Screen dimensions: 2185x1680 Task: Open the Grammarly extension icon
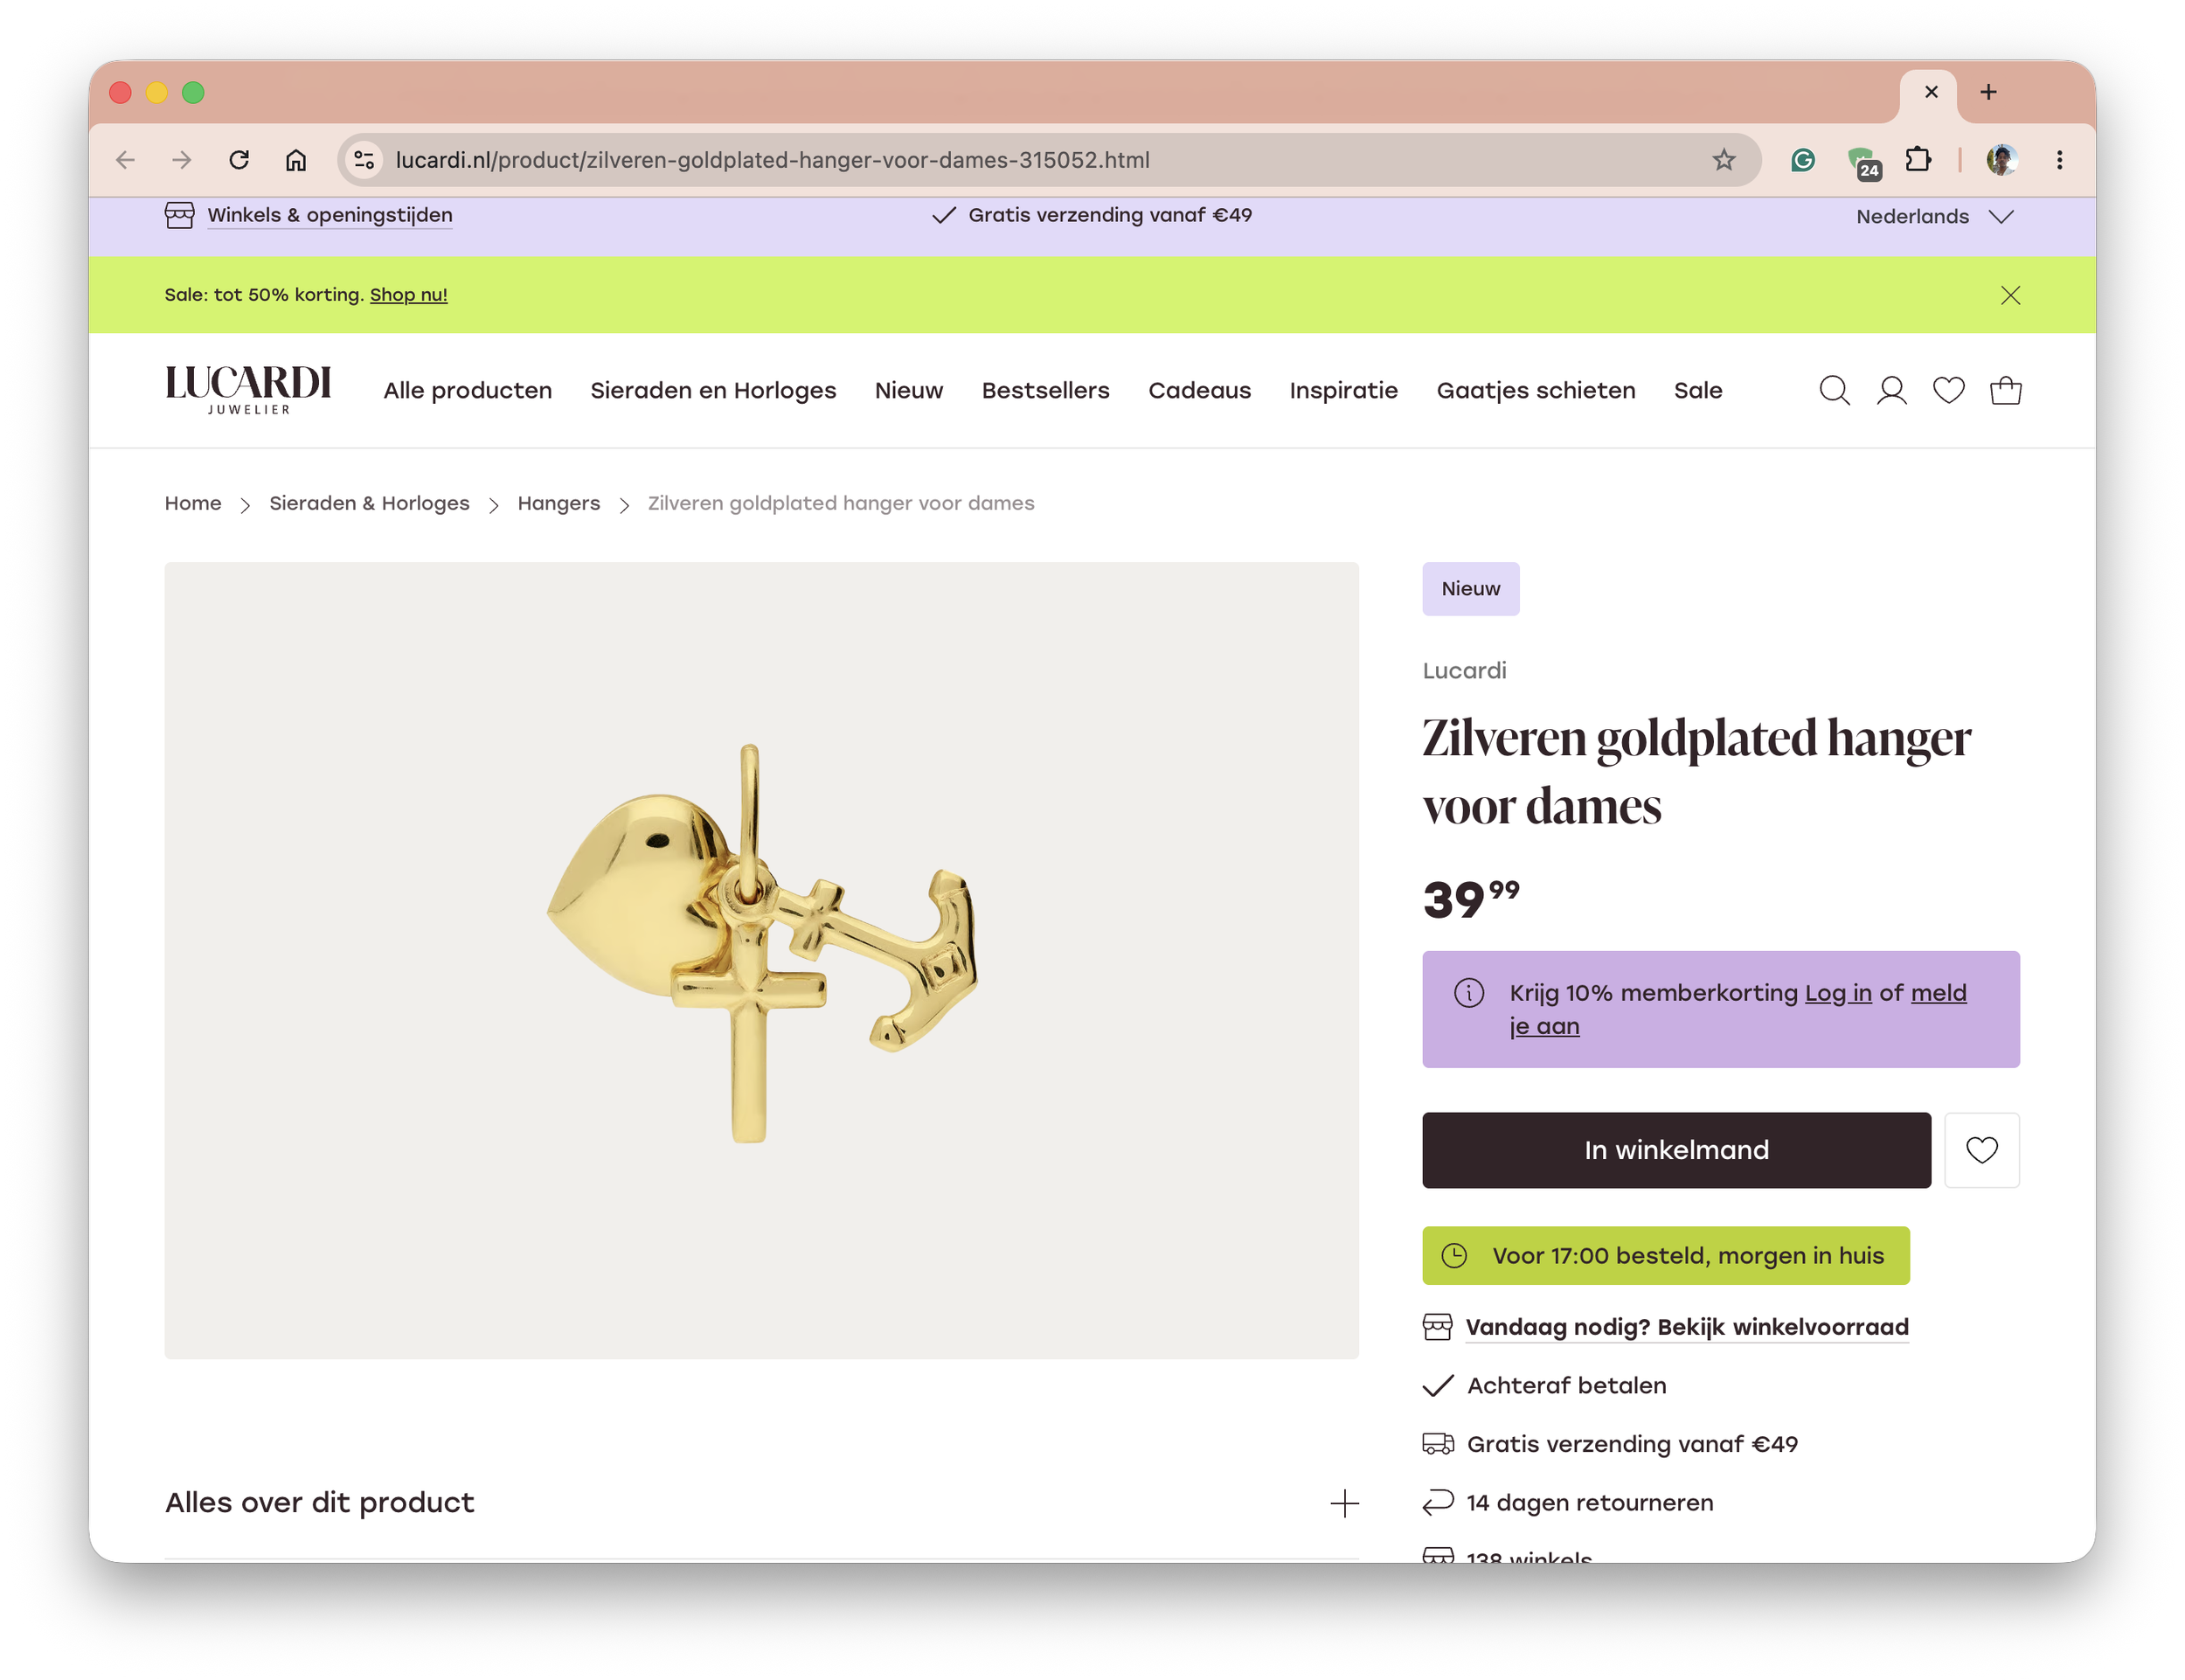point(1801,160)
